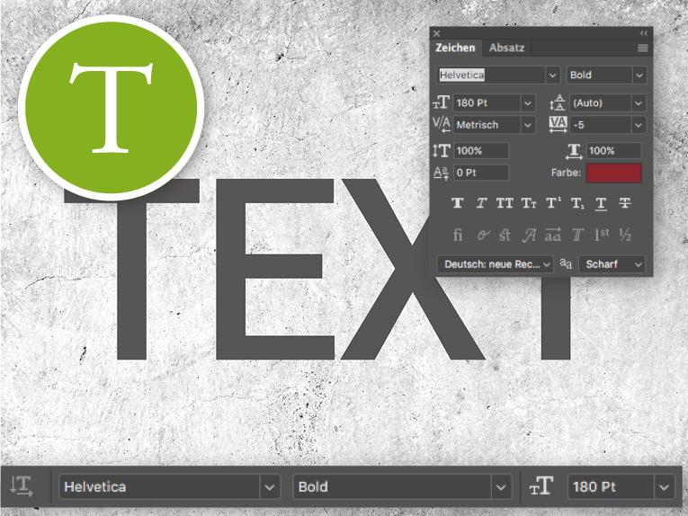
Task: Click the vertical scale 100% field
Action: [481, 151]
